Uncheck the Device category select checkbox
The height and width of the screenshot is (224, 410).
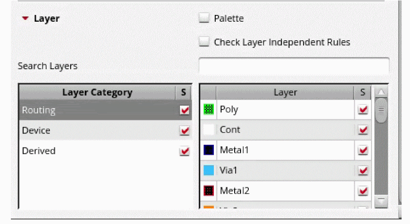184,131
